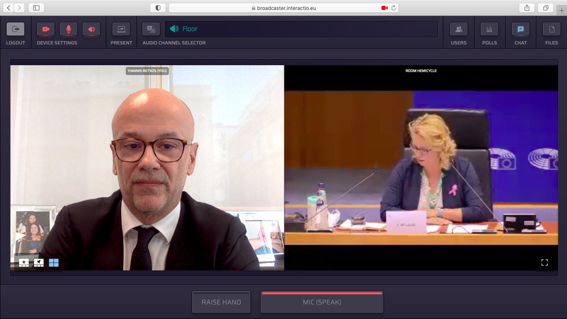This screenshot has height=319, width=567.
Task: Select the star speaker layout
Action: tap(24, 263)
